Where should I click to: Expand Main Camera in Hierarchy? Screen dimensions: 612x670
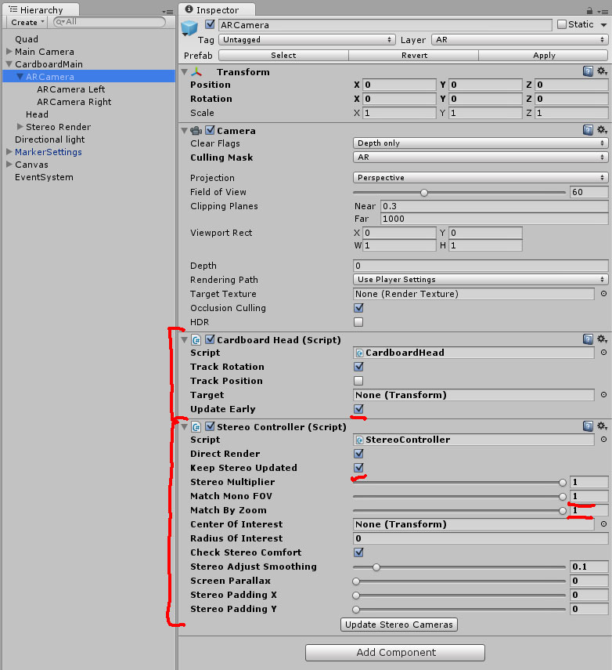pos(9,51)
